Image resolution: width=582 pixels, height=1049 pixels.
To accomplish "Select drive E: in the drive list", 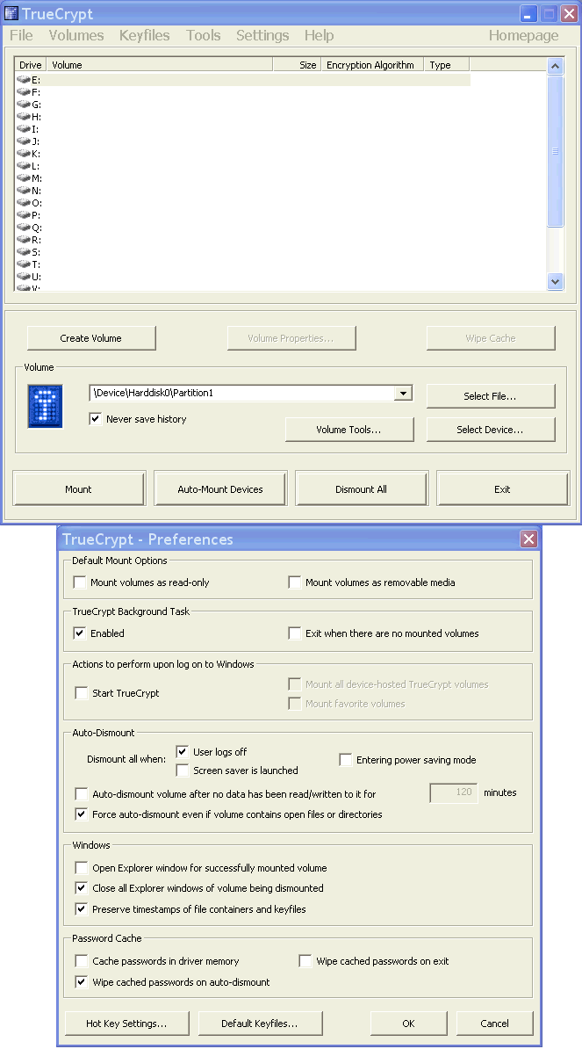I will point(242,80).
